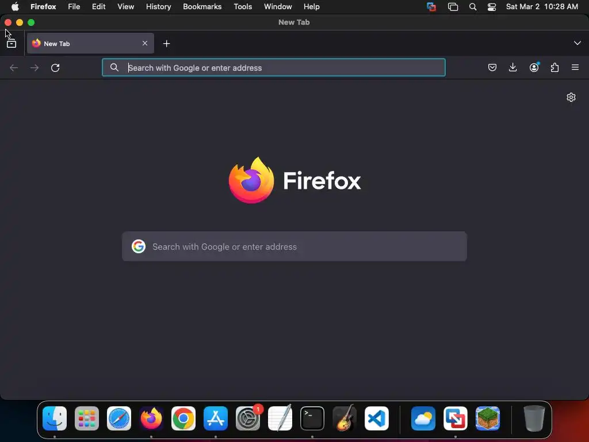The width and height of the screenshot is (589, 442).
Task: Reload the current page
Action: click(55, 68)
